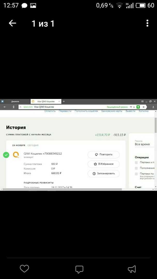This screenshot has width=157, height=279.
Task: Click the Yandex 'Я' home button
Action: coord(13,107)
